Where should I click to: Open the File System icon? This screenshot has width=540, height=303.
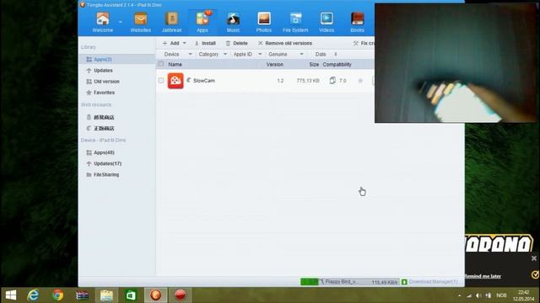295,22
